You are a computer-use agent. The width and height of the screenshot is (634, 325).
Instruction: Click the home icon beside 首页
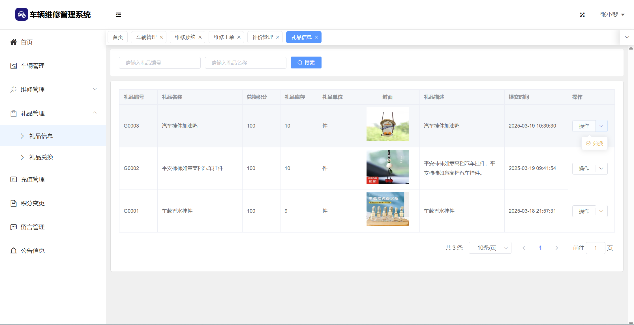tap(13, 42)
